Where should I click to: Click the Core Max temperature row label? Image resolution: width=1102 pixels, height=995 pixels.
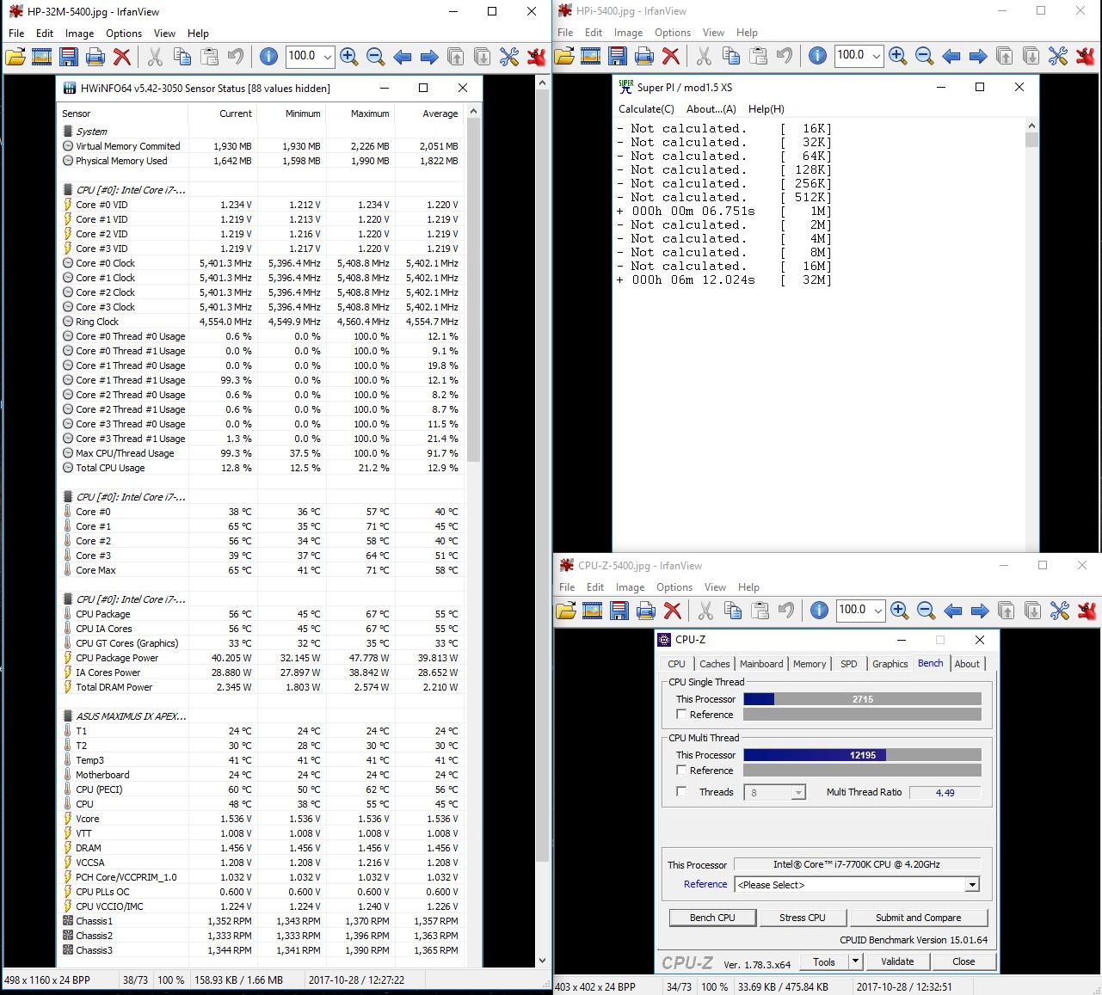(x=95, y=570)
